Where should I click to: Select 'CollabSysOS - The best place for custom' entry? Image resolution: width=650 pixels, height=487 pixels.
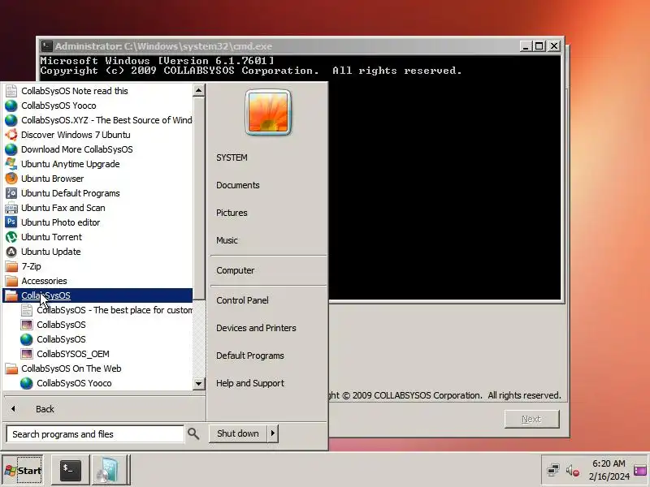pyautogui.click(x=106, y=310)
